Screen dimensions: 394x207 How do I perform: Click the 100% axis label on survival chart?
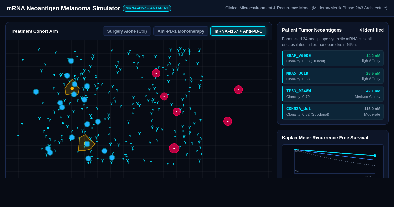(x=298, y=151)
